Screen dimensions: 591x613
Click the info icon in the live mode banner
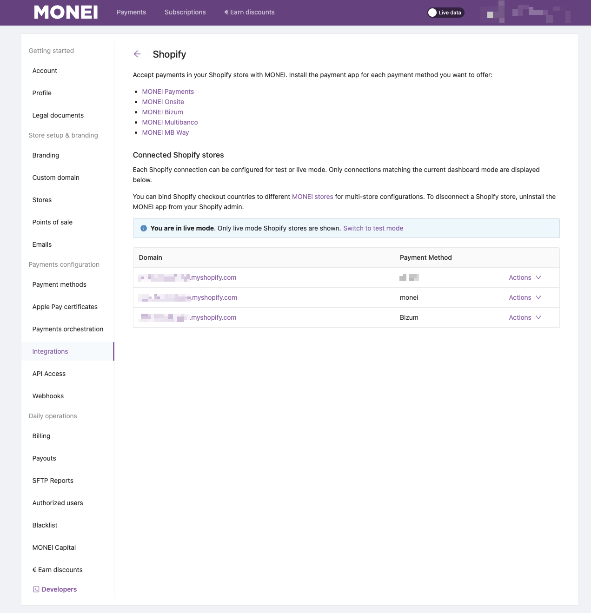pos(143,228)
